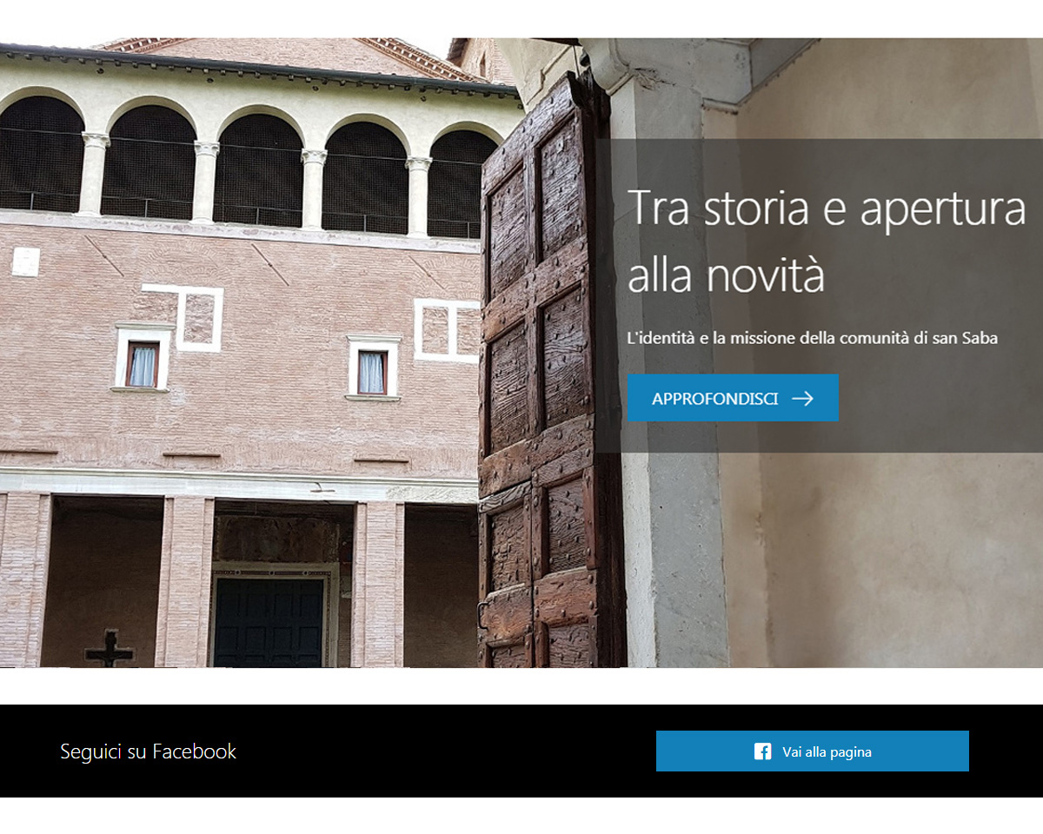Click the arrow icon inside the APPROFONDISCI button

pos(802,398)
